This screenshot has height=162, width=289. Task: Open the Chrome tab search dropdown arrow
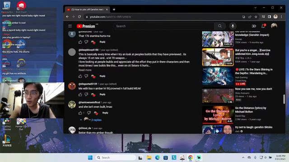tap(255, 8)
